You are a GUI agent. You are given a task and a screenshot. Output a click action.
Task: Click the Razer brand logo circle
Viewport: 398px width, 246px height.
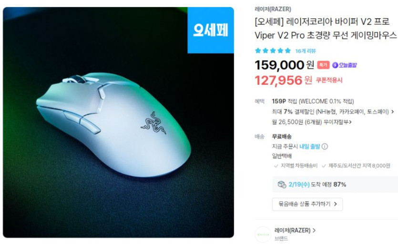click(263, 235)
